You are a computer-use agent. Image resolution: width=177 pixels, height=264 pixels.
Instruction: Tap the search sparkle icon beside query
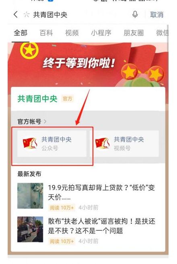(x=27, y=14)
